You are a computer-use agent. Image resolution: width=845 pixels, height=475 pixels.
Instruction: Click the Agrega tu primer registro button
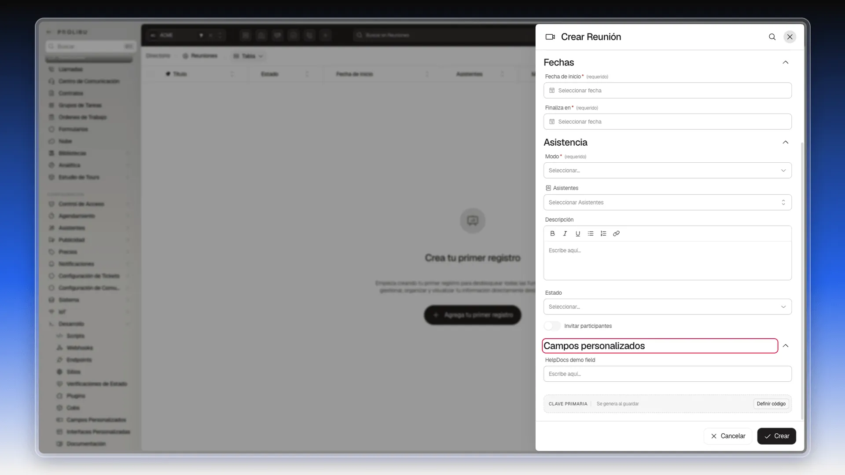point(473,315)
